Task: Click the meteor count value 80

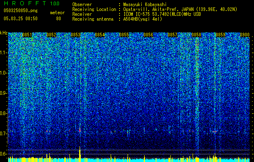Action: 59,19
